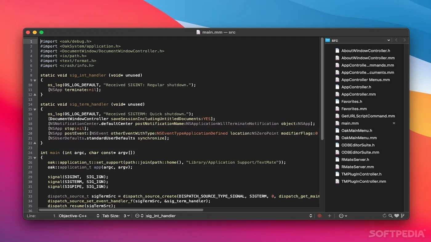Refresh the file browser
Viewport: 431px width, 242px height.
(385, 216)
